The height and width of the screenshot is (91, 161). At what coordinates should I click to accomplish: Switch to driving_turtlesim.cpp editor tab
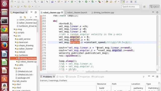[103, 13]
